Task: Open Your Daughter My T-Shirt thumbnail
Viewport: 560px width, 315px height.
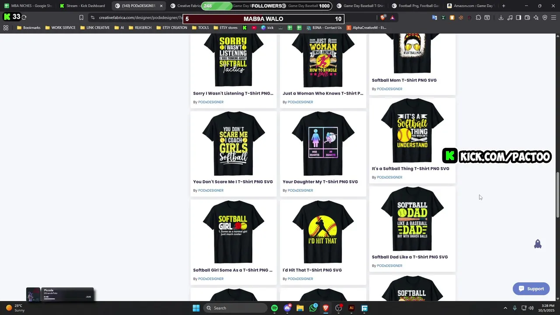Action: point(323,143)
